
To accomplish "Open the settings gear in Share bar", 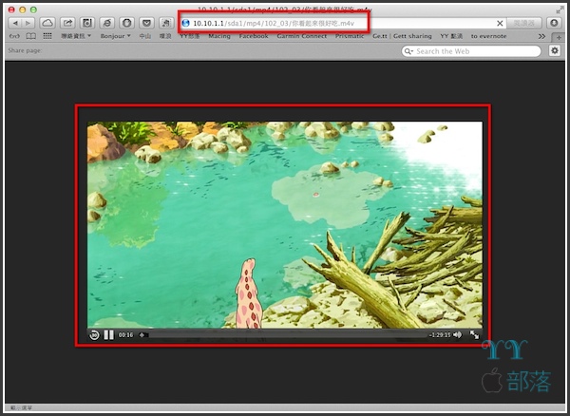I will 555,50.
